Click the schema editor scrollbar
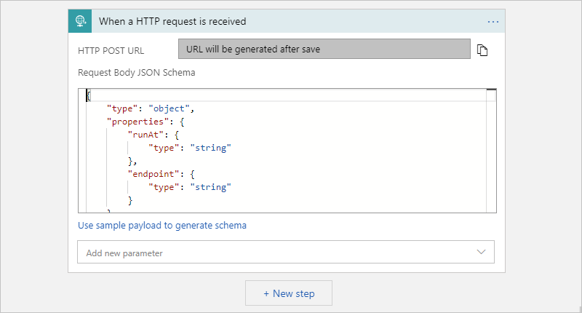582x313 pixels. [x=491, y=146]
